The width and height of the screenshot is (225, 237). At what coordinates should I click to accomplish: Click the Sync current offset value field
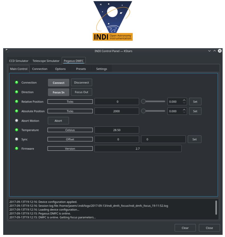pos(116,139)
